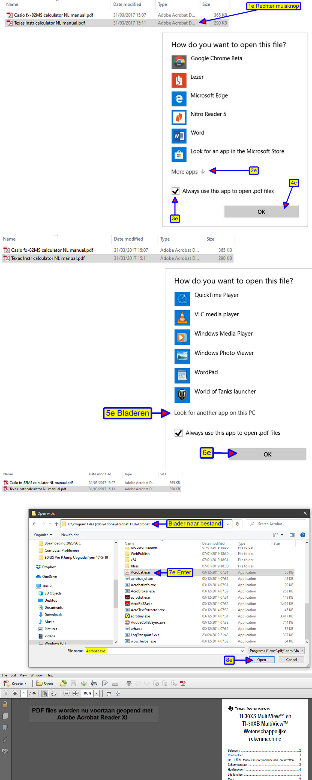Open the File menu in Acrobat

pos(4,676)
